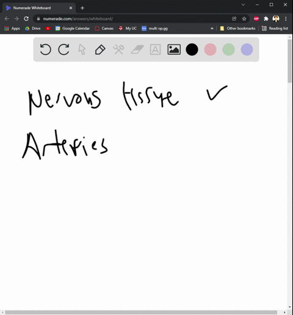293x315 pixels.
Task: Click the vertical scrollbar thumb
Action: (x=290, y=61)
